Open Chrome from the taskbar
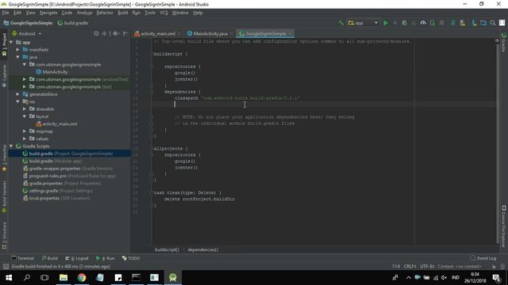508x285 pixels. (82, 278)
